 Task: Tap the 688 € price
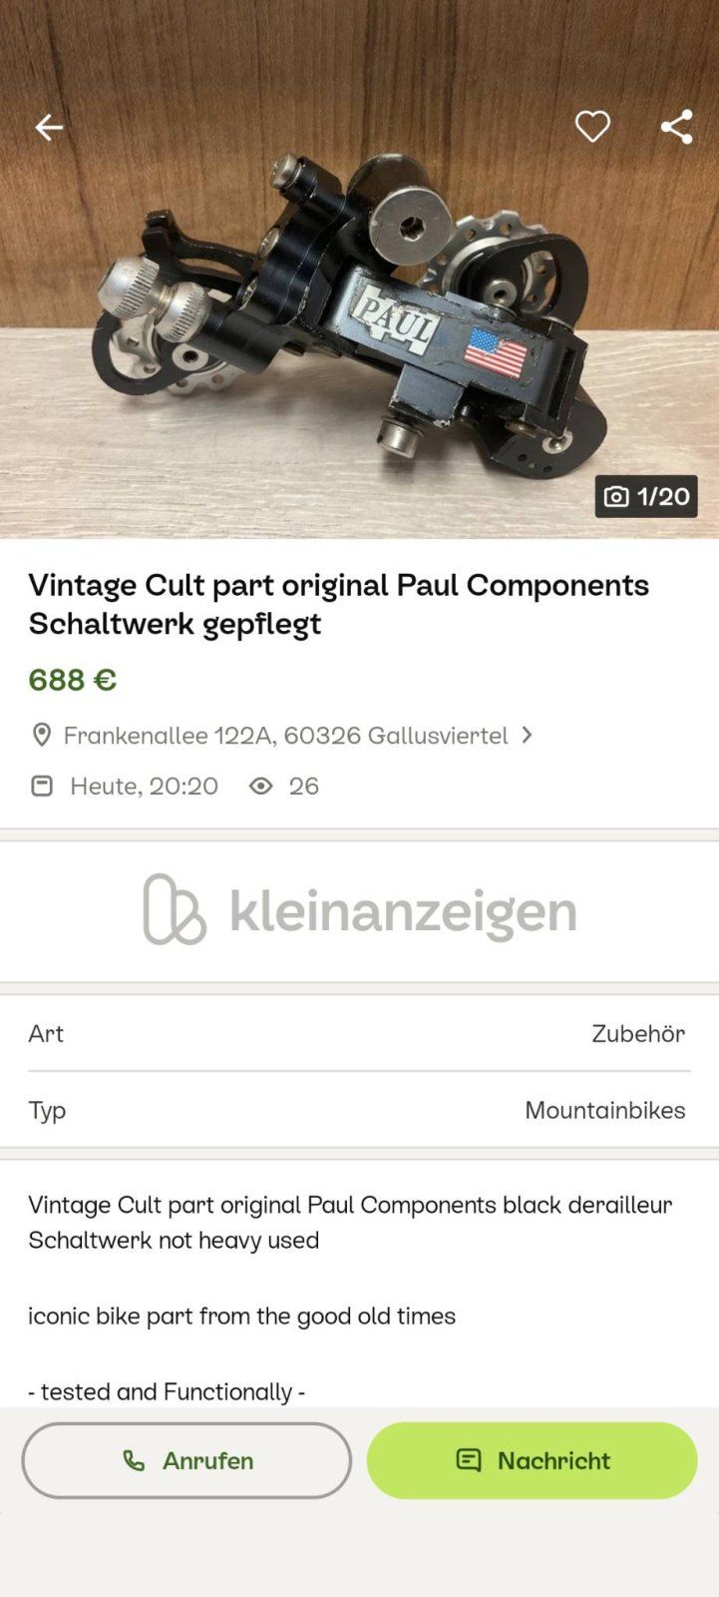pos(73,680)
